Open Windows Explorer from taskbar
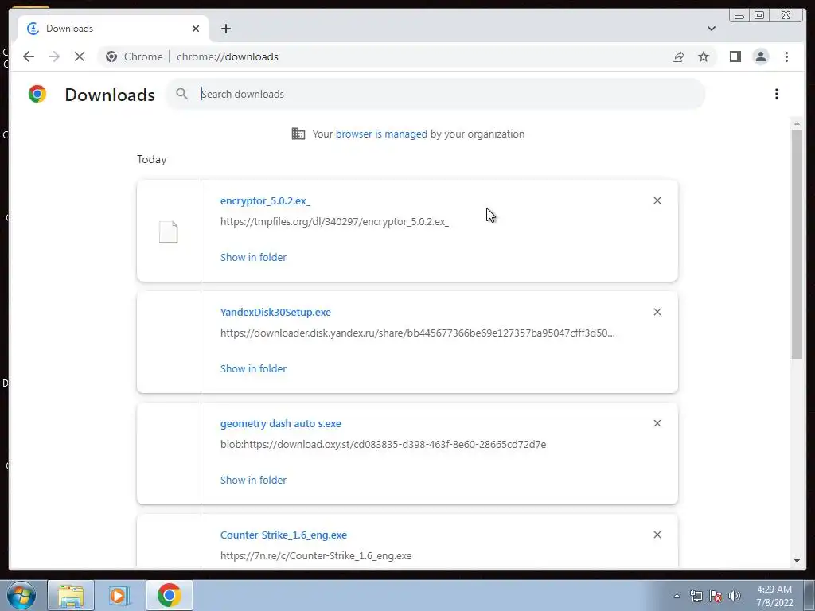The width and height of the screenshot is (815, 611). coord(71,595)
